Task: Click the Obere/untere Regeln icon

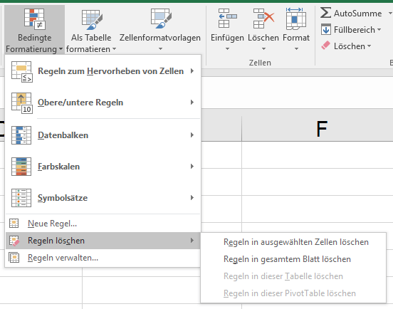Action: click(x=22, y=103)
